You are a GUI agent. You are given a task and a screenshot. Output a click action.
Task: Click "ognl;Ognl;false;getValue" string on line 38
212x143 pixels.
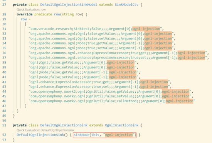tap(82, 63)
